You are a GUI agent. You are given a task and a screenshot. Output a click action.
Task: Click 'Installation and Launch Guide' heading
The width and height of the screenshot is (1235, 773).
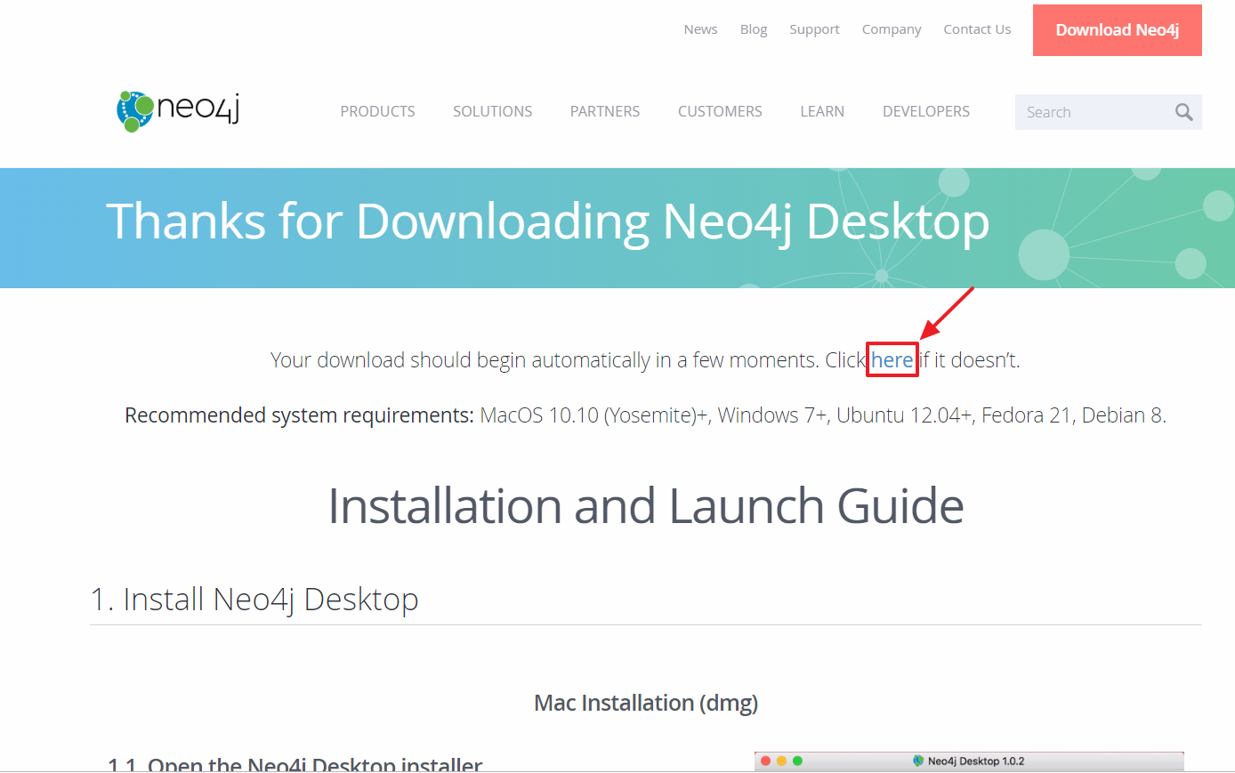pyautogui.click(x=646, y=506)
